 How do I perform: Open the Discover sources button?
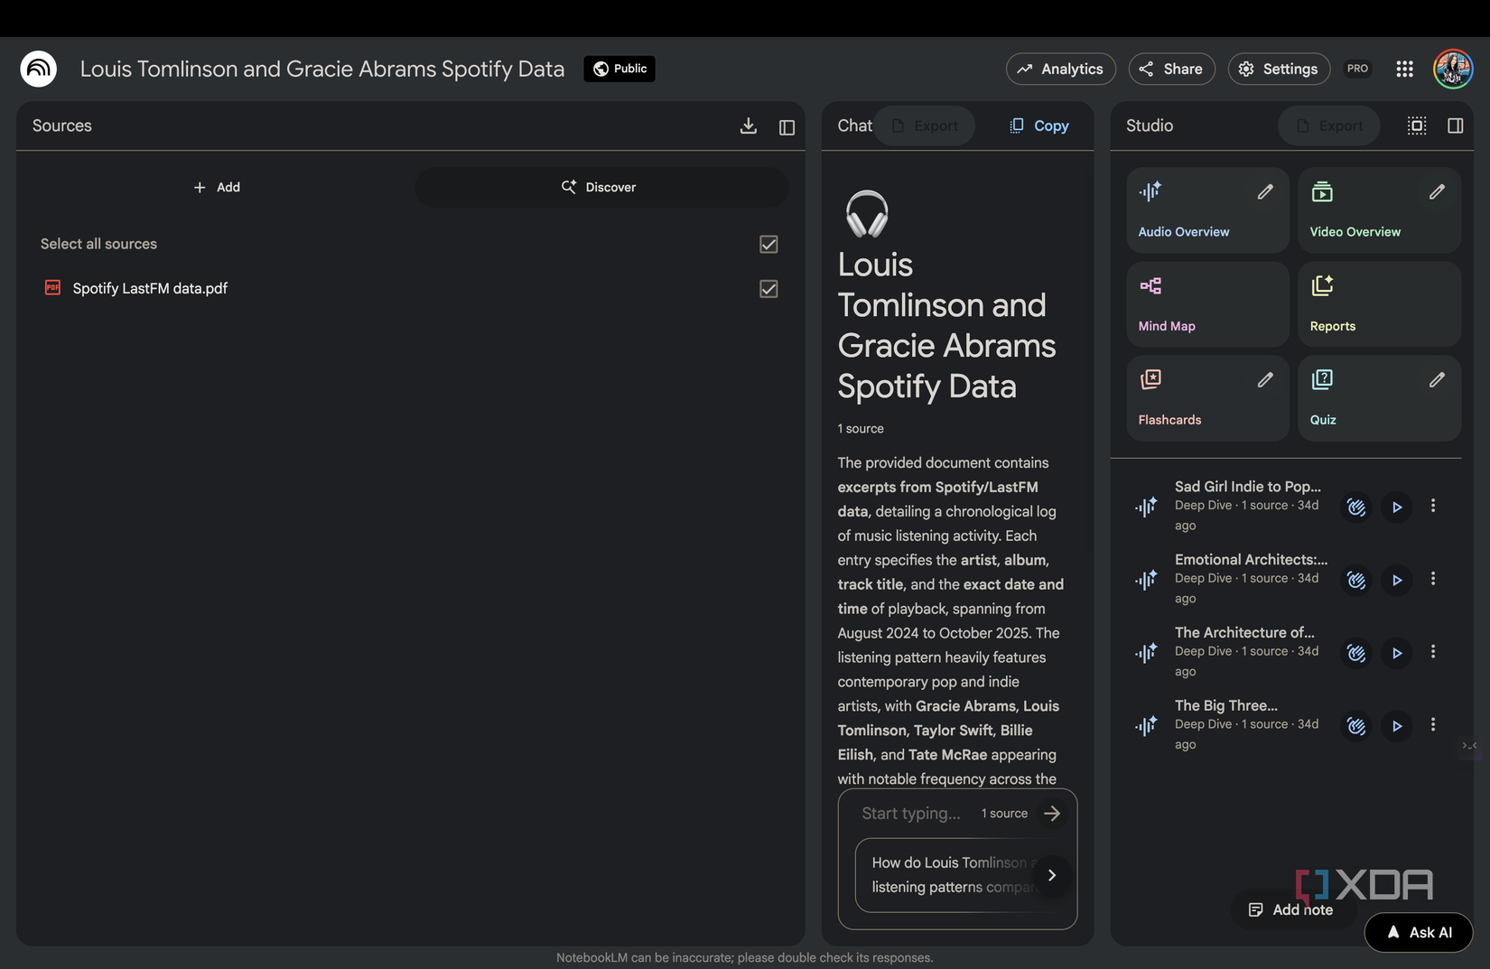601,187
